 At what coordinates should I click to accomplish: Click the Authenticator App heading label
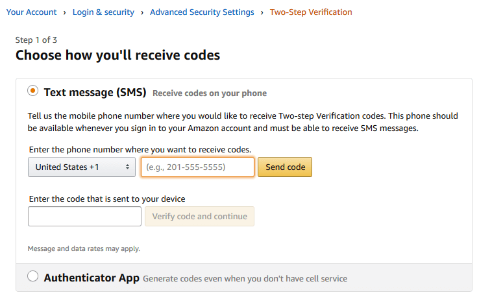[92, 278]
